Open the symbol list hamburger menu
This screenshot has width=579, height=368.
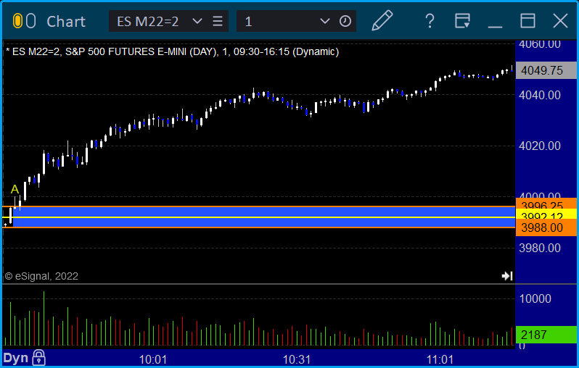tap(218, 21)
